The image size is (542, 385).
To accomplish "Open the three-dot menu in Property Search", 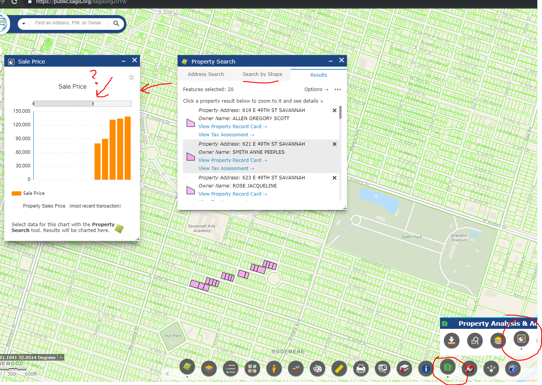I will [x=338, y=89].
